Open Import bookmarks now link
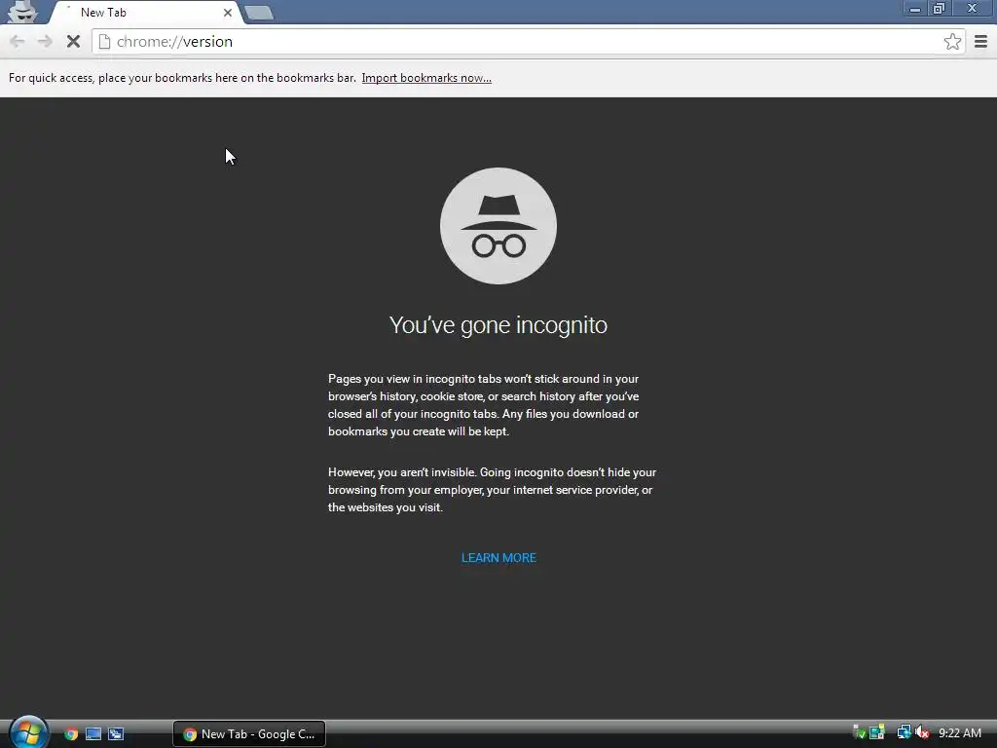The height and width of the screenshot is (748, 997). click(x=426, y=78)
